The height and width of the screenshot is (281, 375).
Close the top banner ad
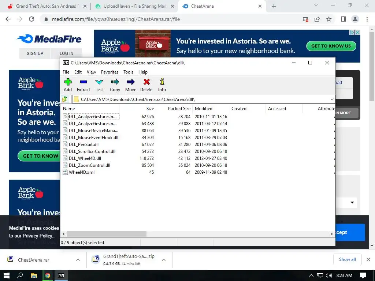click(x=357, y=32)
